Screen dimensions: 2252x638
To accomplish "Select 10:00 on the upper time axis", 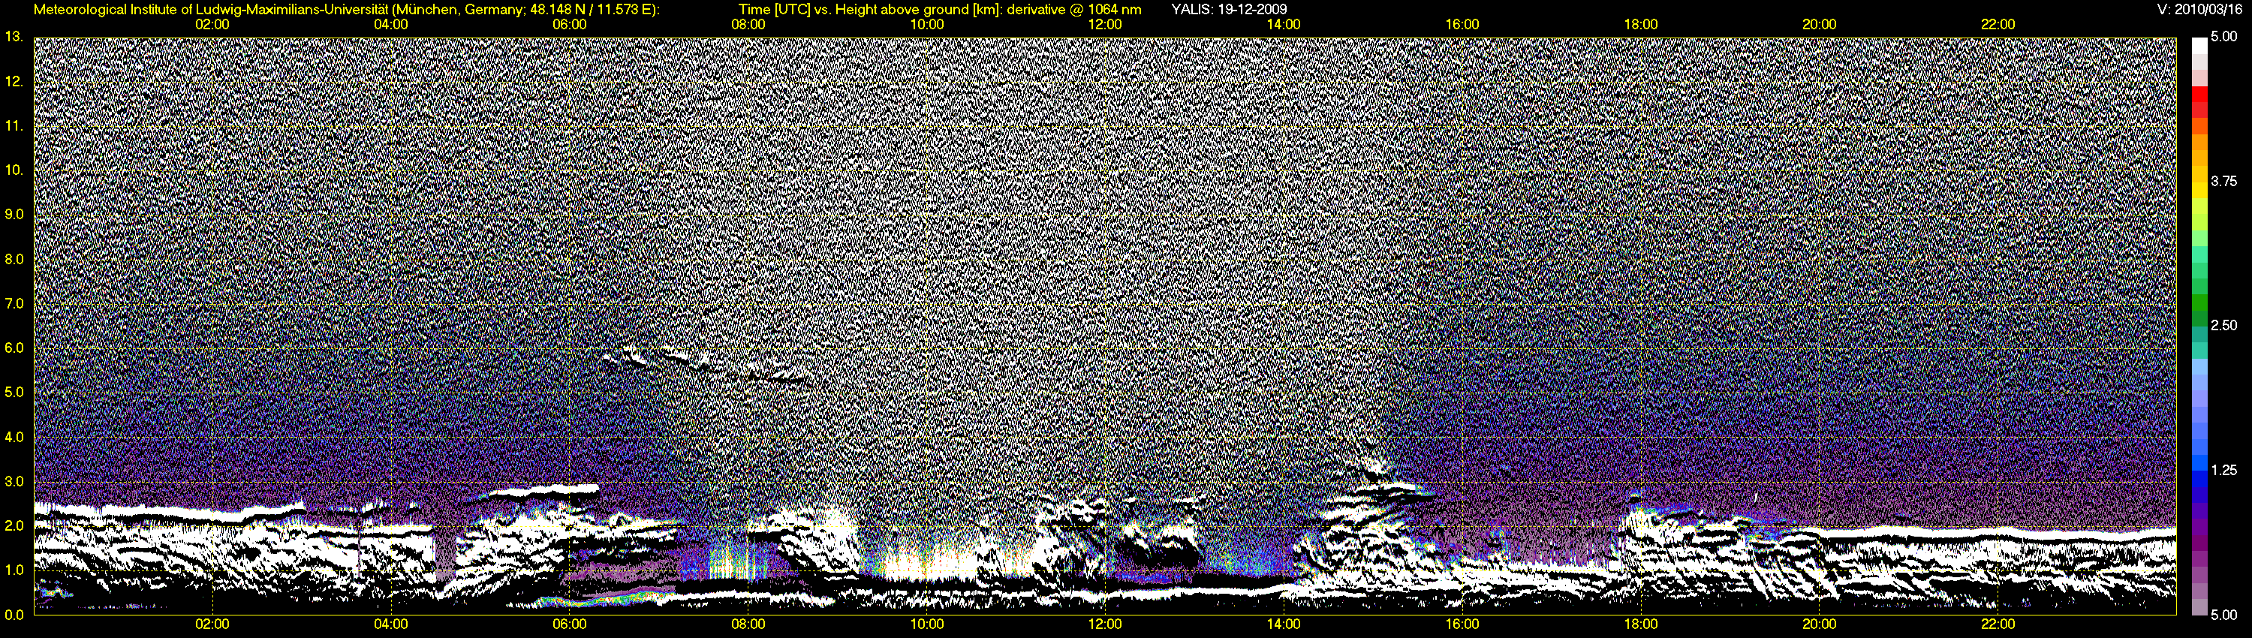I will coord(926,25).
